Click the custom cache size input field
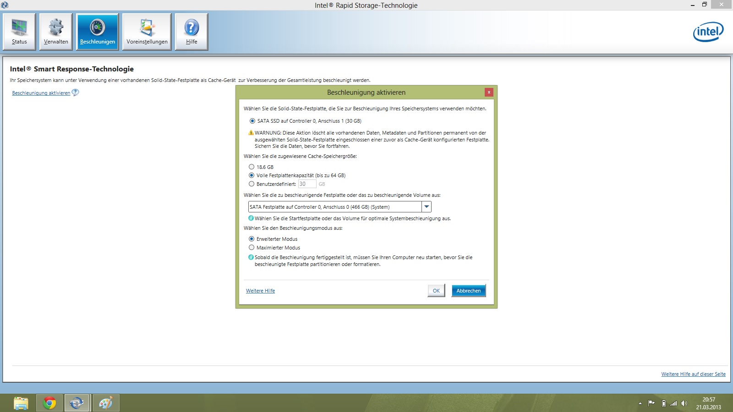 click(x=307, y=184)
